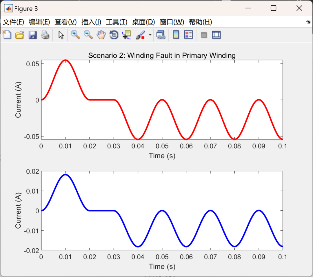Image resolution: width=313 pixels, height=277 pixels.
Task: Insert a Legend using the toolbar icon
Action: tap(189, 35)
